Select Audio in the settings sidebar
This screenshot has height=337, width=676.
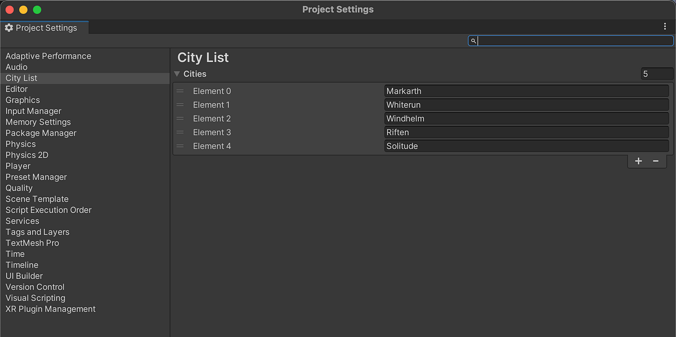pos(17,66)
